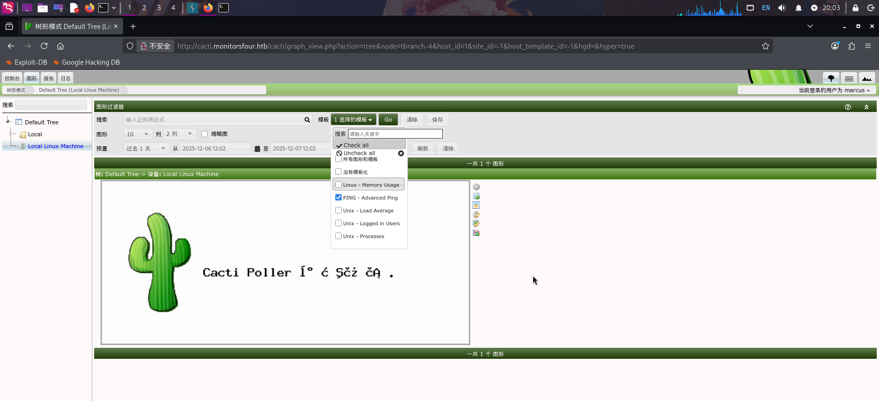Viewport: 879px width, 401px height.
Task: Open the Google Hacking DB bookmark
Action: [86, 62]
